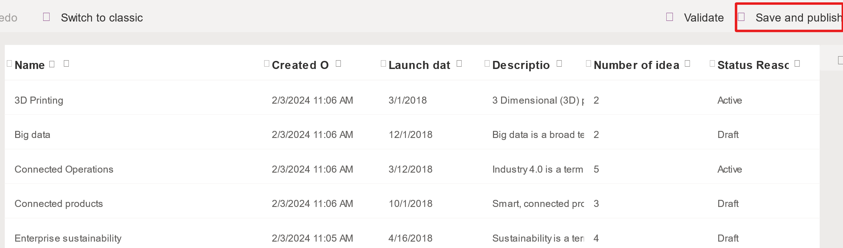The image size is (843, 248).
Task: Click the Enterprise sustainability entry
Action: pyautogui.click(x=68, y=238)
